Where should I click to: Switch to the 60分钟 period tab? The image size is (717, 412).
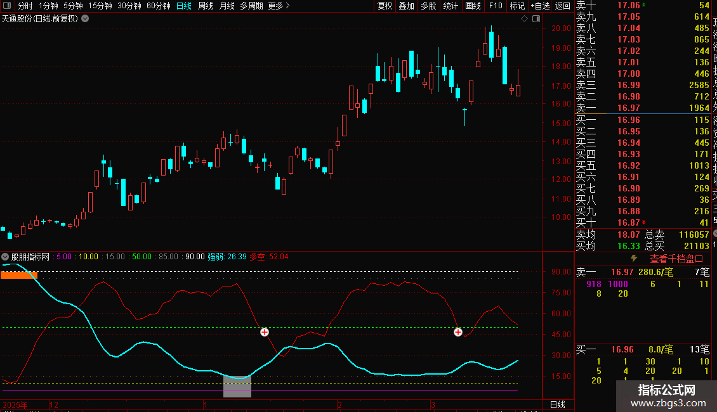point(159,6)
